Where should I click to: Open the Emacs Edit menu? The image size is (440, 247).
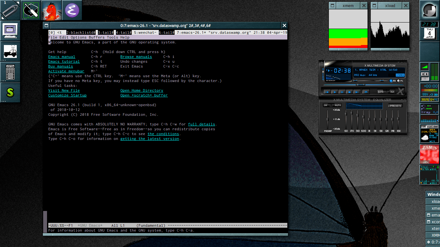(x=64, y=37)
